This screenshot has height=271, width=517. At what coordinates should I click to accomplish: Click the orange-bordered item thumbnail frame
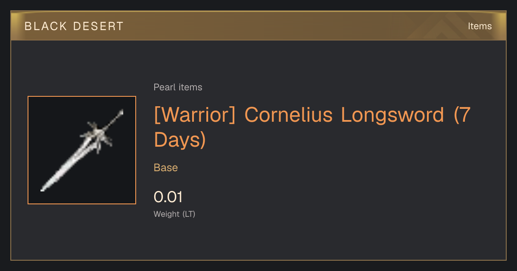click(x=82, y=150)
